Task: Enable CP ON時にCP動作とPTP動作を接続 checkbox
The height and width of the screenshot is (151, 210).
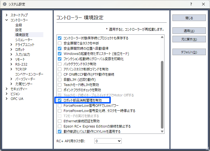Action: click(x=59, y=75)
